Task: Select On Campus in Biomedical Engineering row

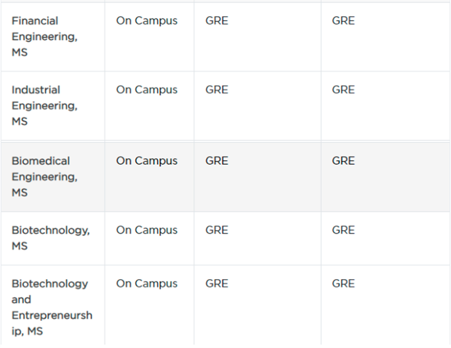Action: tap(147, 161)
